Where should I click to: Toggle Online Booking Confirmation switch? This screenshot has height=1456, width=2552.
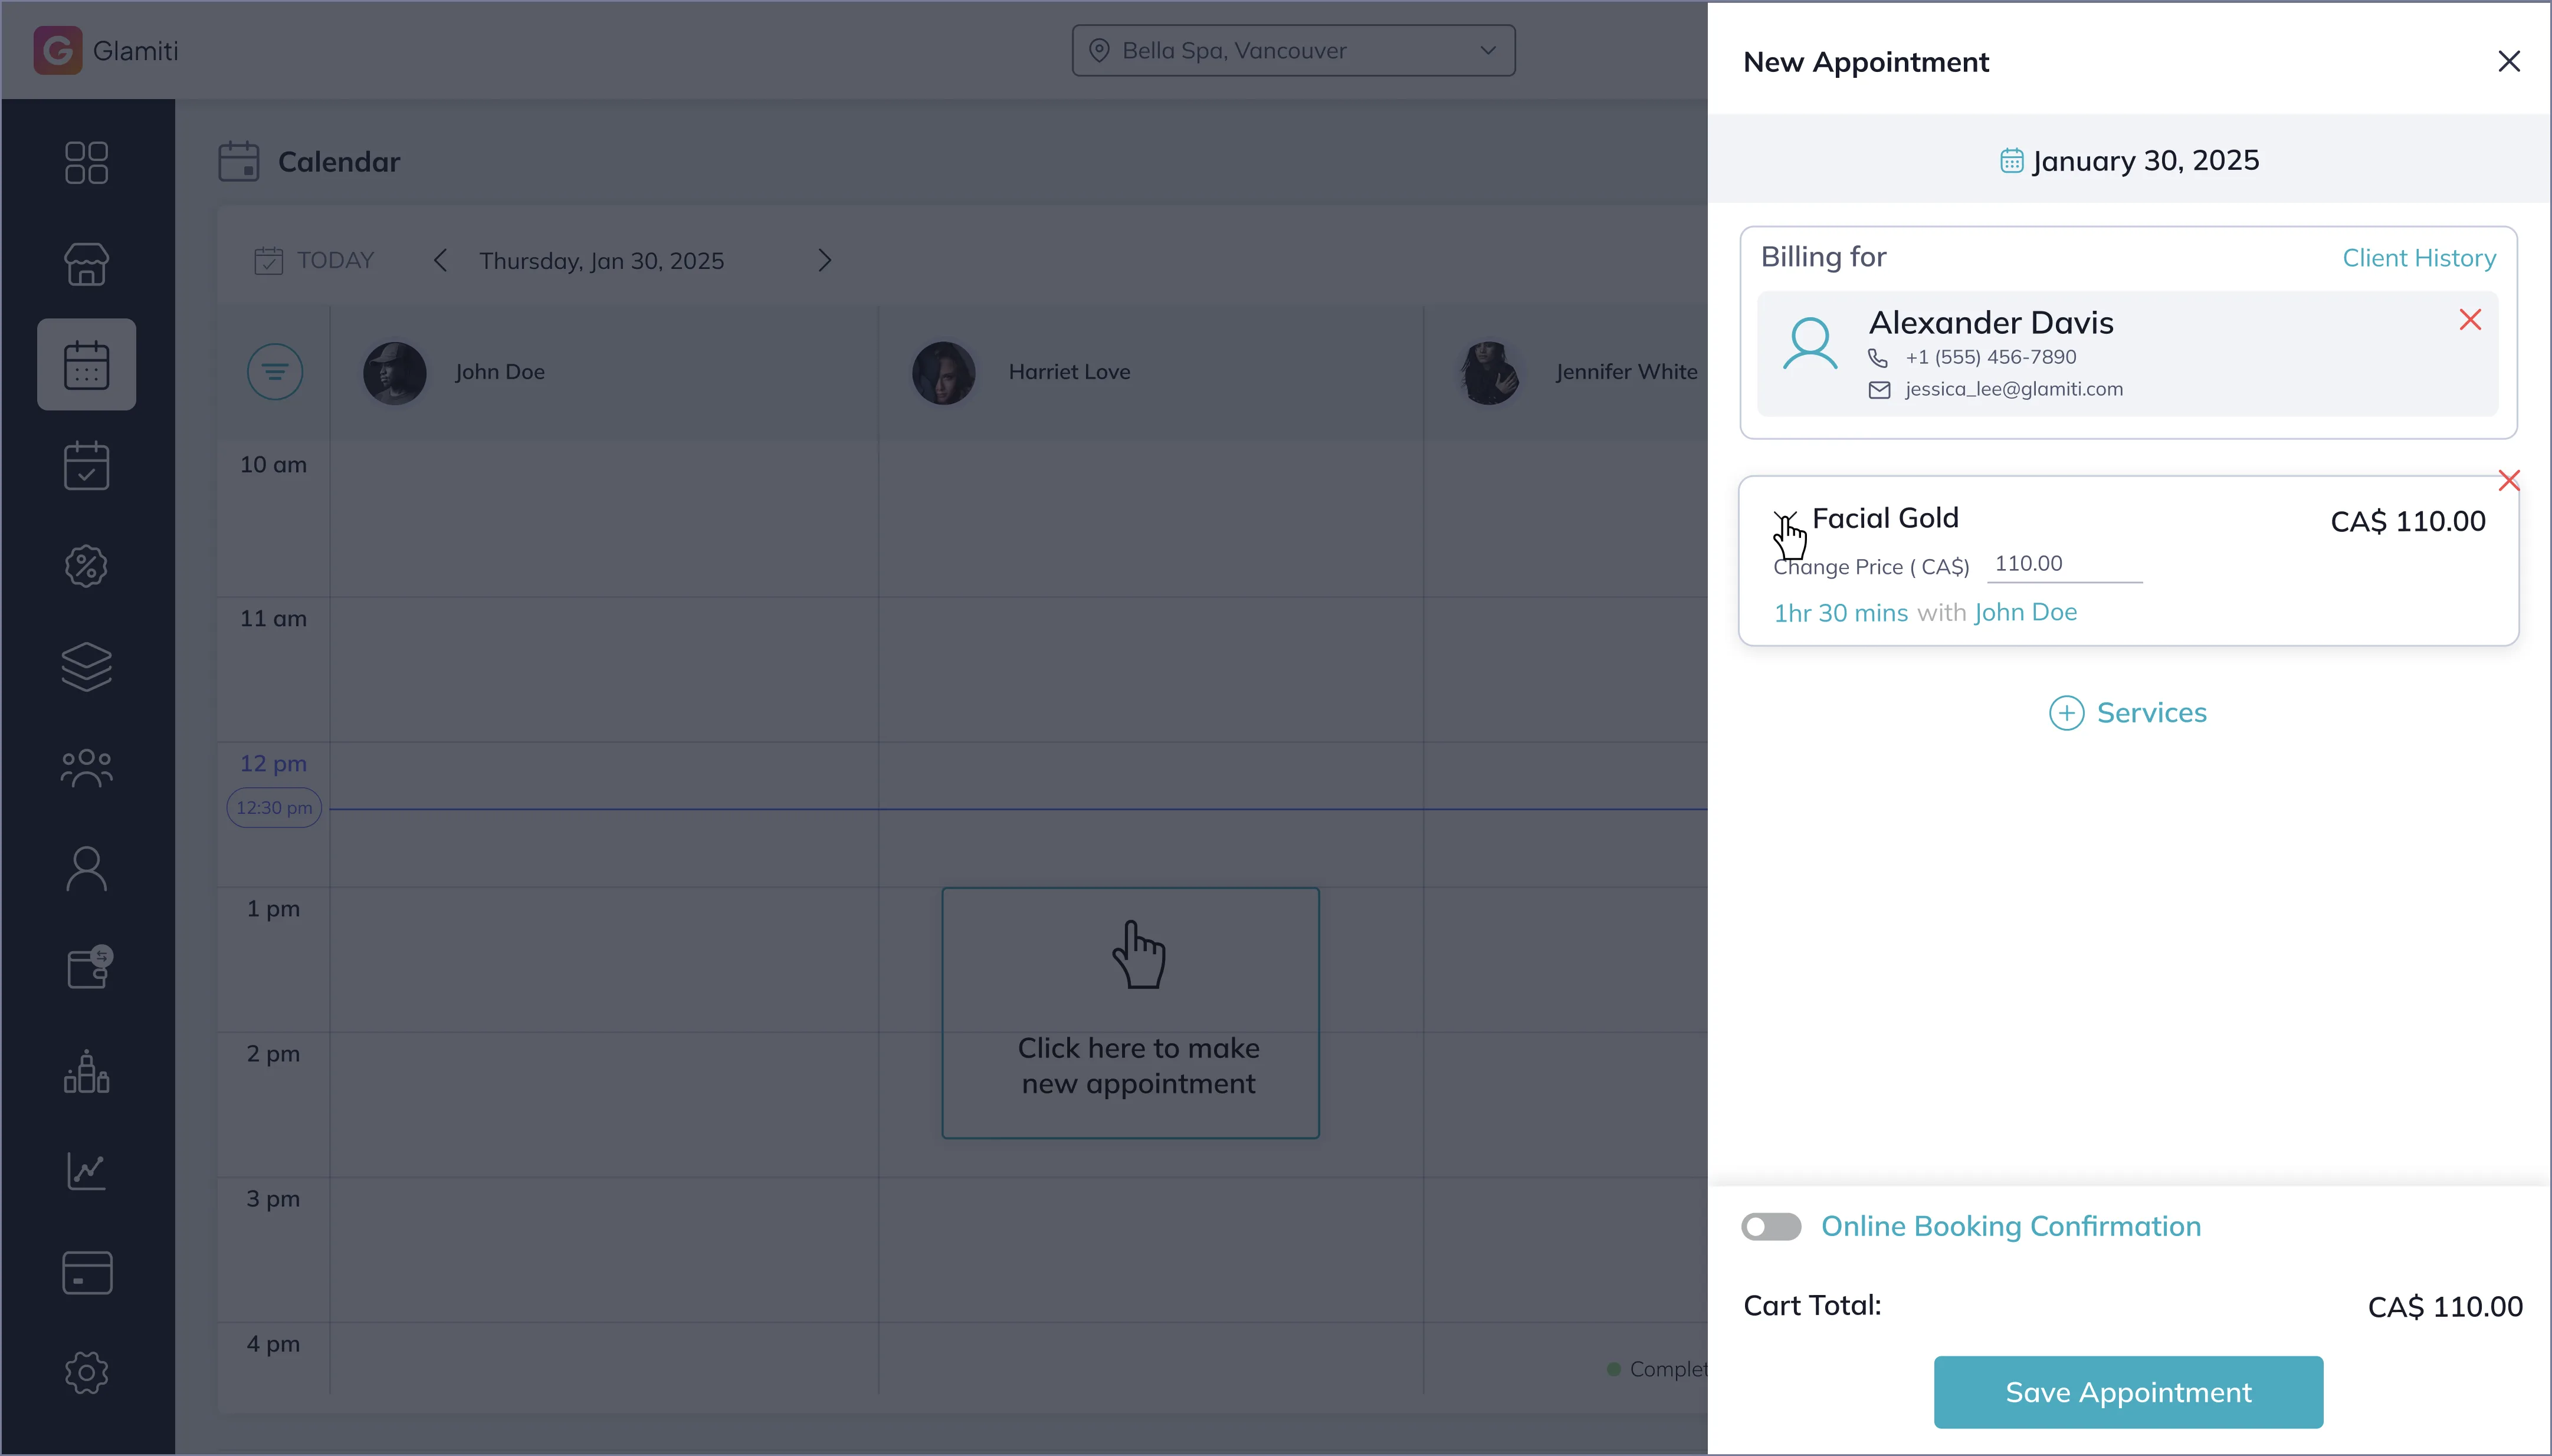pyautogui.click(x=1771, y=1226)
